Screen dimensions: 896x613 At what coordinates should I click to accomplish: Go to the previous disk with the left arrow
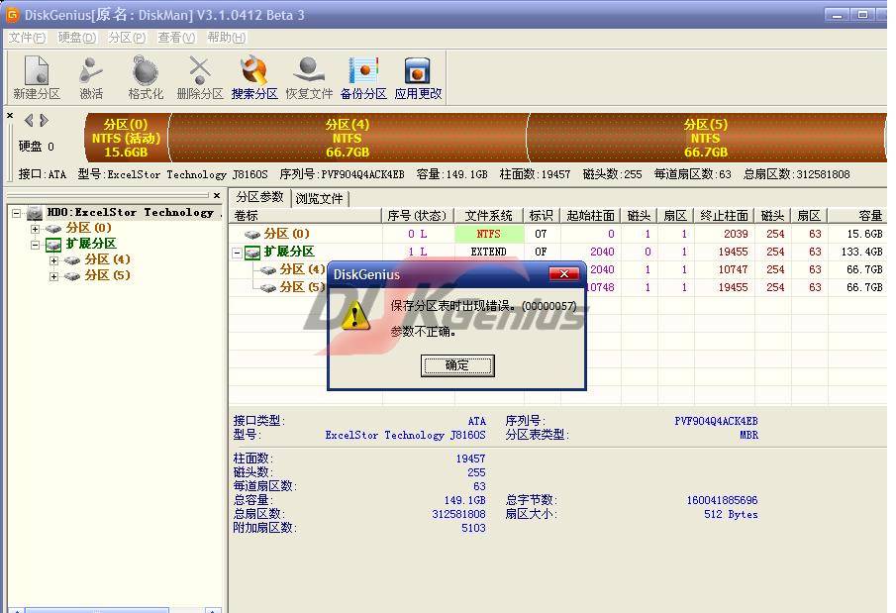point(29,120)
